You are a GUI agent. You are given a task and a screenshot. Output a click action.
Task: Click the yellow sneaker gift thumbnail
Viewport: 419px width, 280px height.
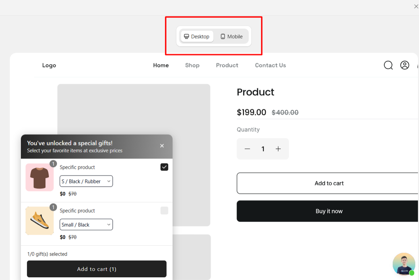(40, 221)
